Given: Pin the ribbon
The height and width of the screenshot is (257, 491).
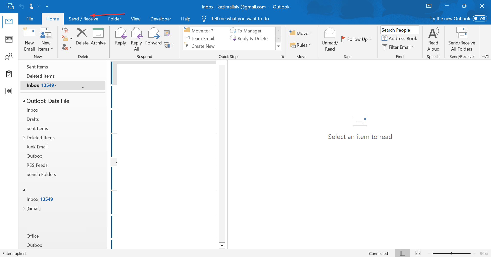Looking at the screenshot, I should [x=485, y=56].
